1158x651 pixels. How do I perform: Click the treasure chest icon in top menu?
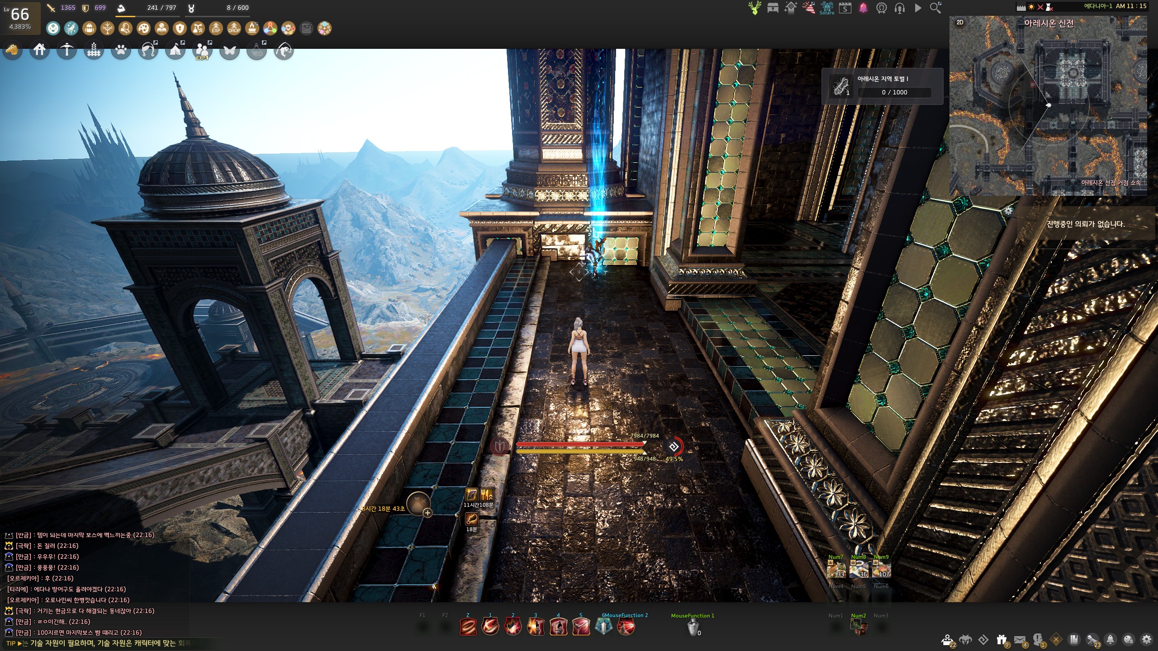(x=773, y=8)
